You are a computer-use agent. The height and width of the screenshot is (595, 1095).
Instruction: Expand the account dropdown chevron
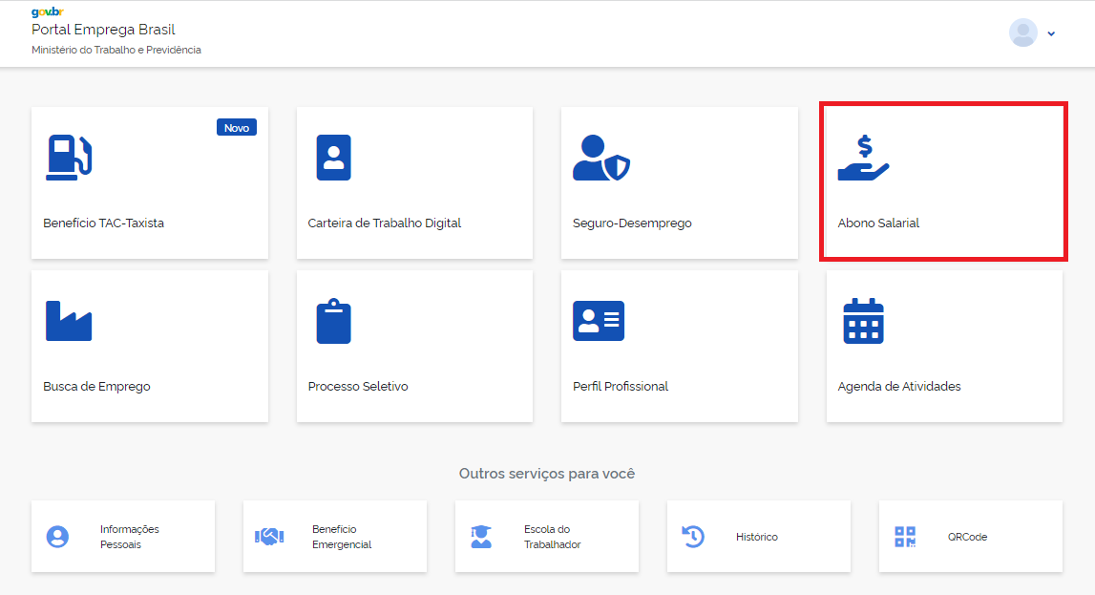[x=1051, y=33]
